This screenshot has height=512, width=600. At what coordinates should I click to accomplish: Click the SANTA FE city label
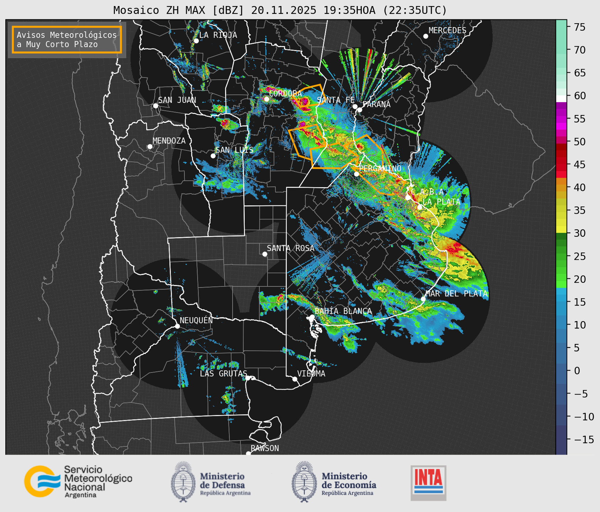click(x=336, y=100)
